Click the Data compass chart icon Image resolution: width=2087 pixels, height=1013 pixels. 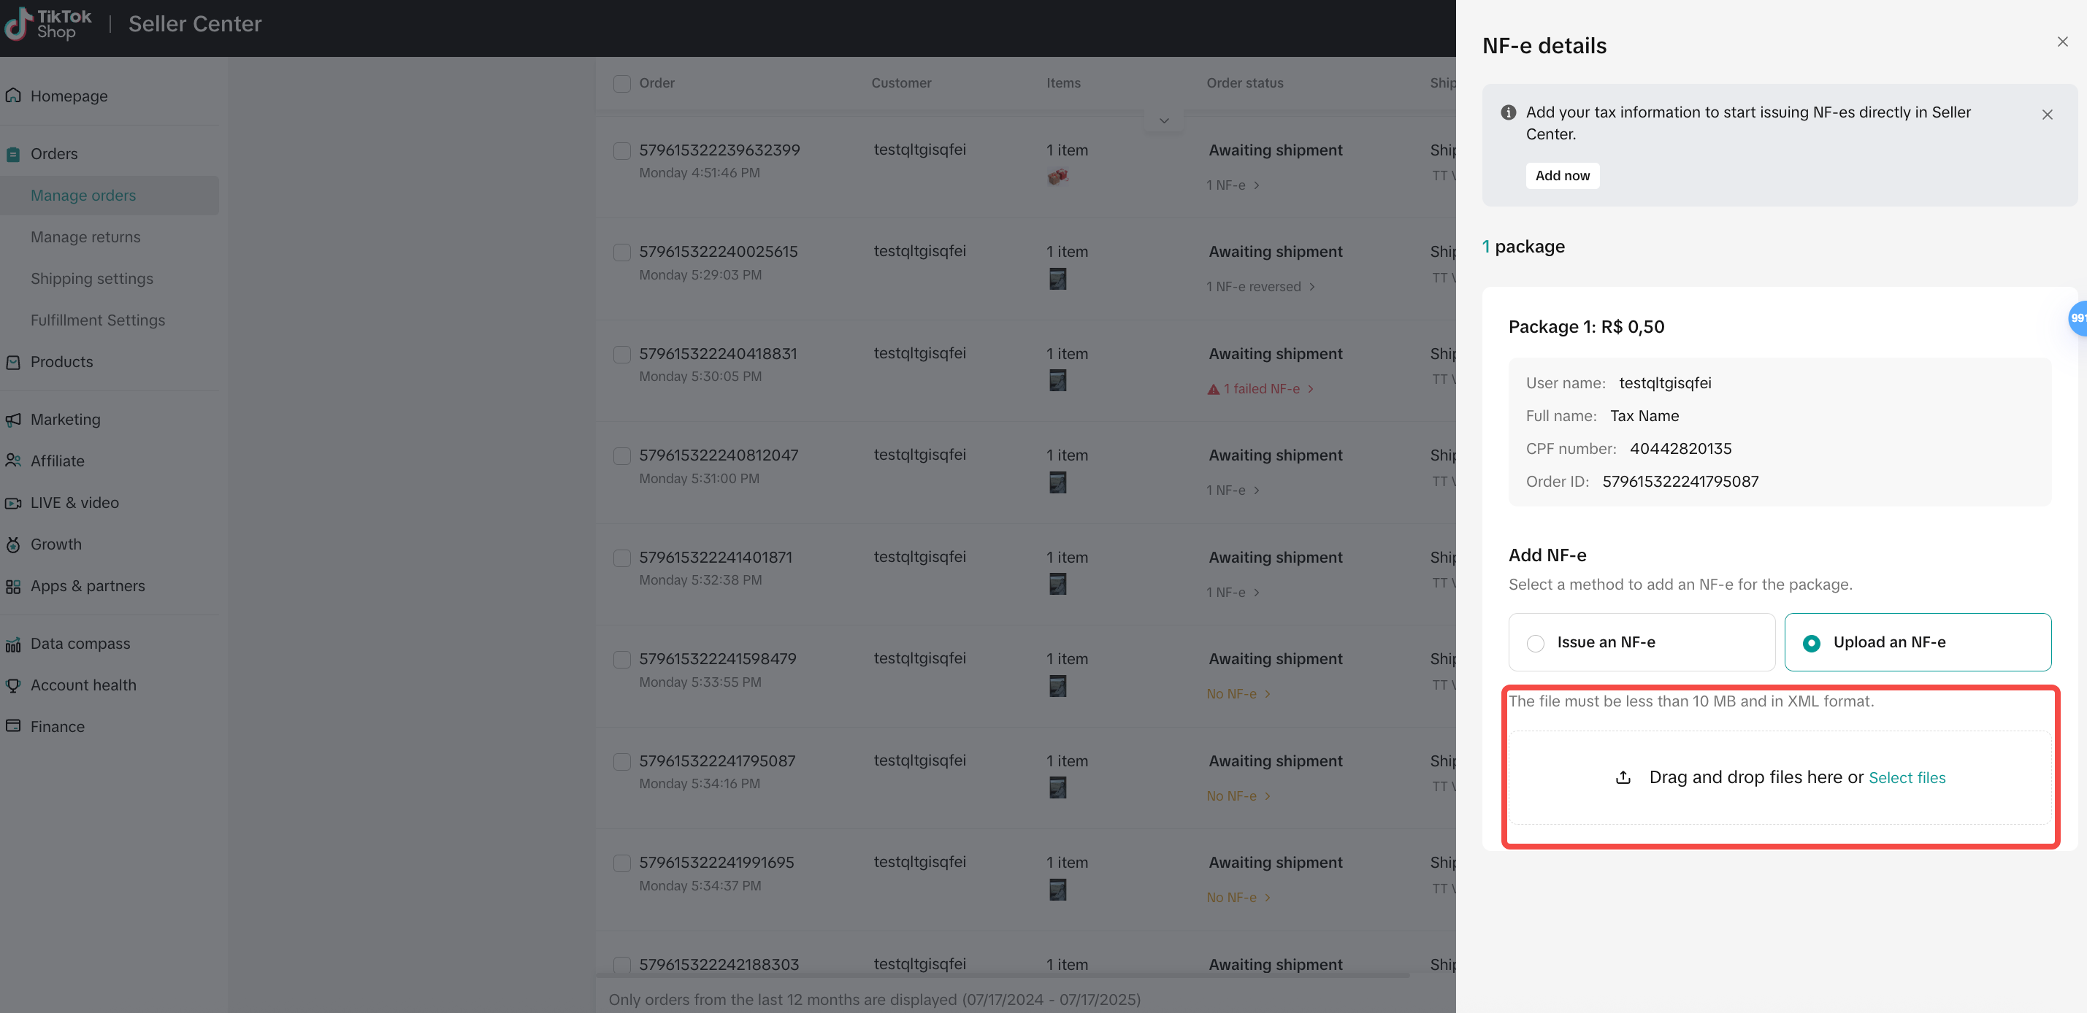[x=13, y=644]
